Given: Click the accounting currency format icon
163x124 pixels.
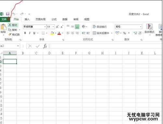Looking at the screenshot, I should 117,33.
